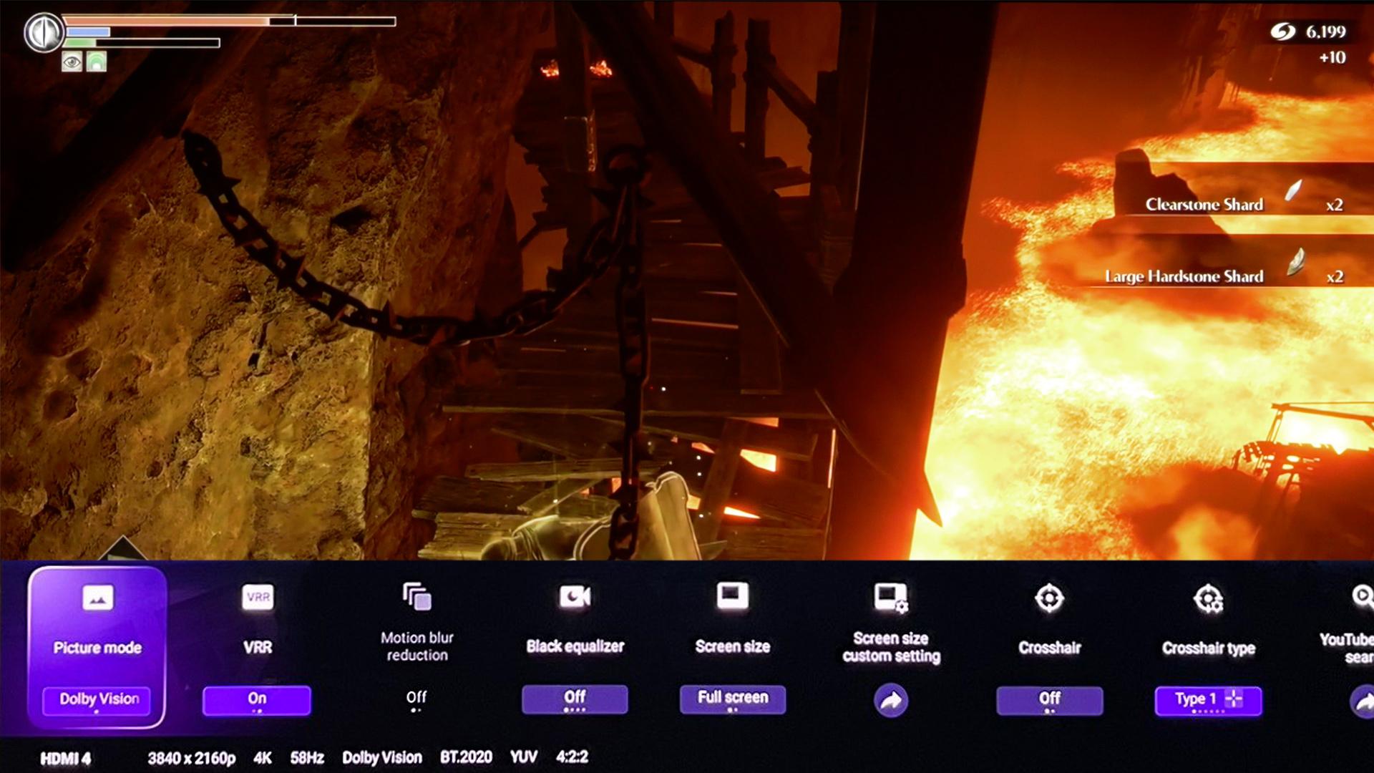Click the blue mana bar

pos(88,32)
